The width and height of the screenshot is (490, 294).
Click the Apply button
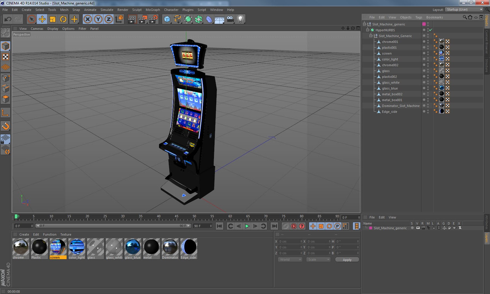[x=347, y=260]
